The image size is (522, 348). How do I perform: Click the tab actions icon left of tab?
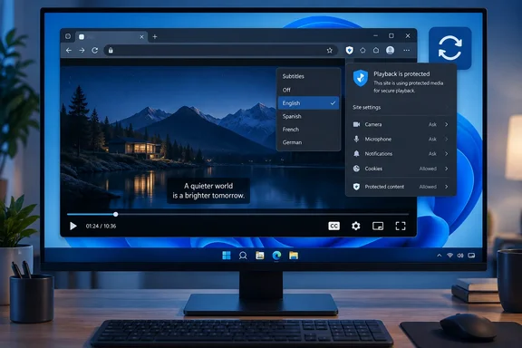68,36
